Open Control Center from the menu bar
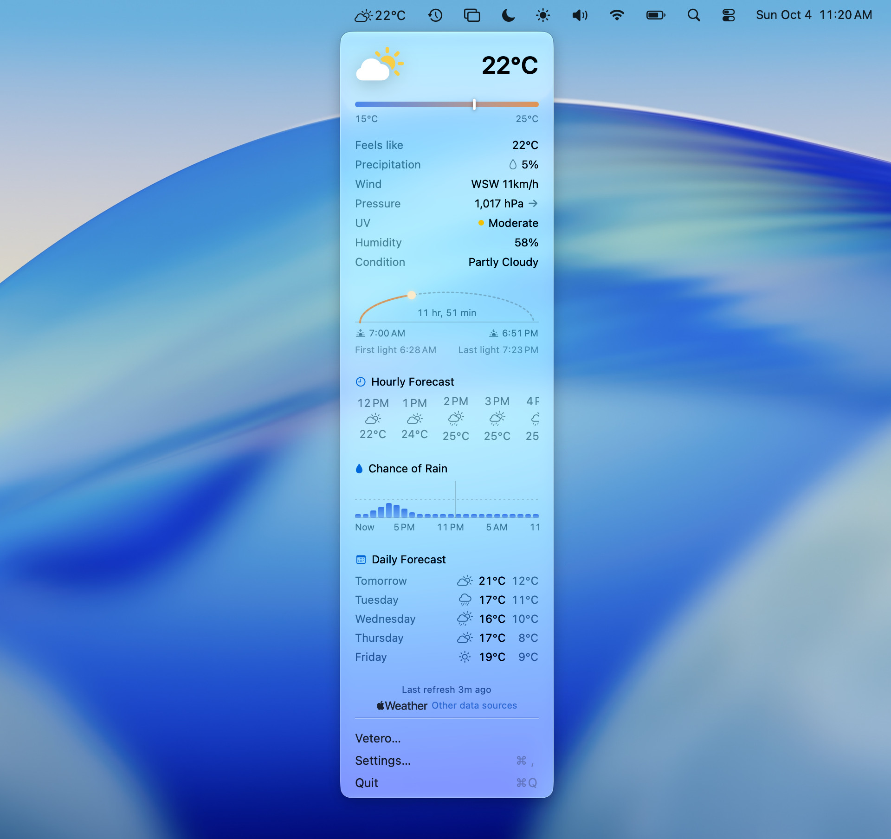The height and width of the screenshot is (839, 891). point(729,15)
